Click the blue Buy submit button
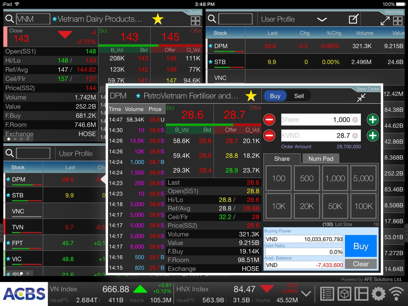Image resolution: width=408 pixels, height=306 pixels. click(x=361, y=246)
